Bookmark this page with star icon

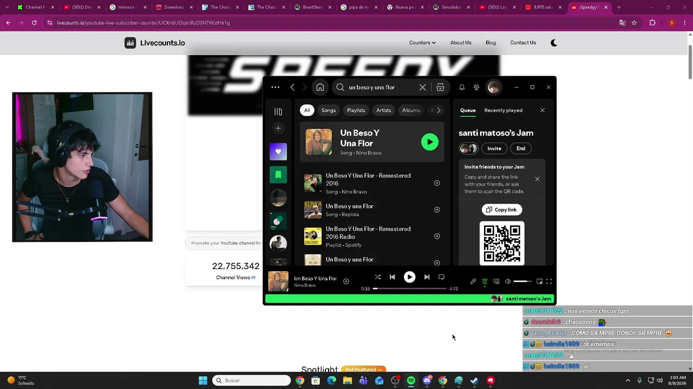click(634, 23)
